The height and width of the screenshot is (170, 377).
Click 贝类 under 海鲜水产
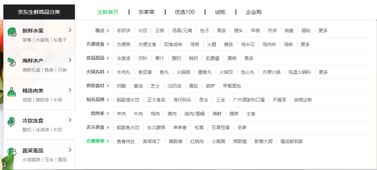[x=62, y=70]
